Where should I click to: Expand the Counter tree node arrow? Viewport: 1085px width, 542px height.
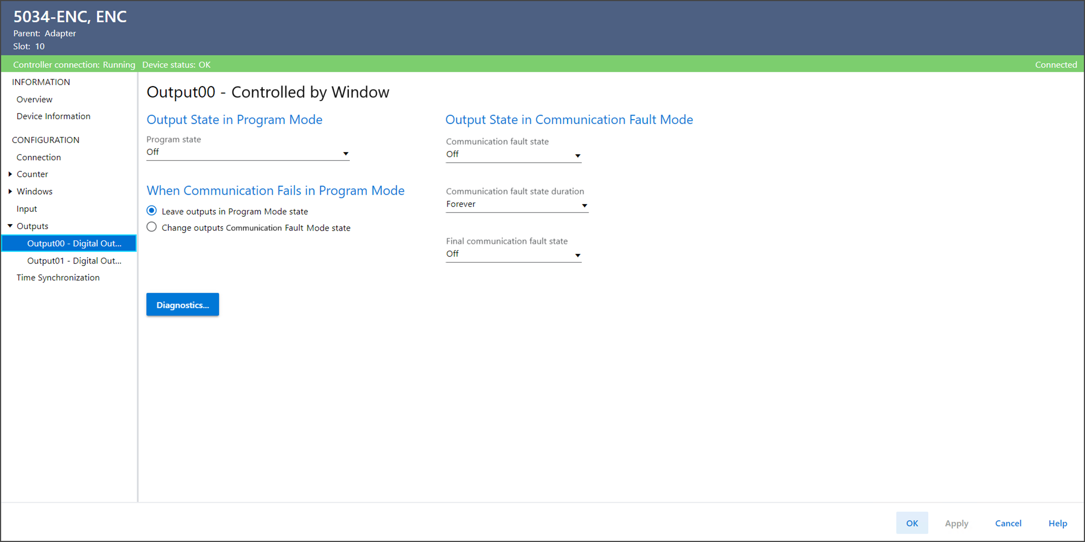point(10,174)
